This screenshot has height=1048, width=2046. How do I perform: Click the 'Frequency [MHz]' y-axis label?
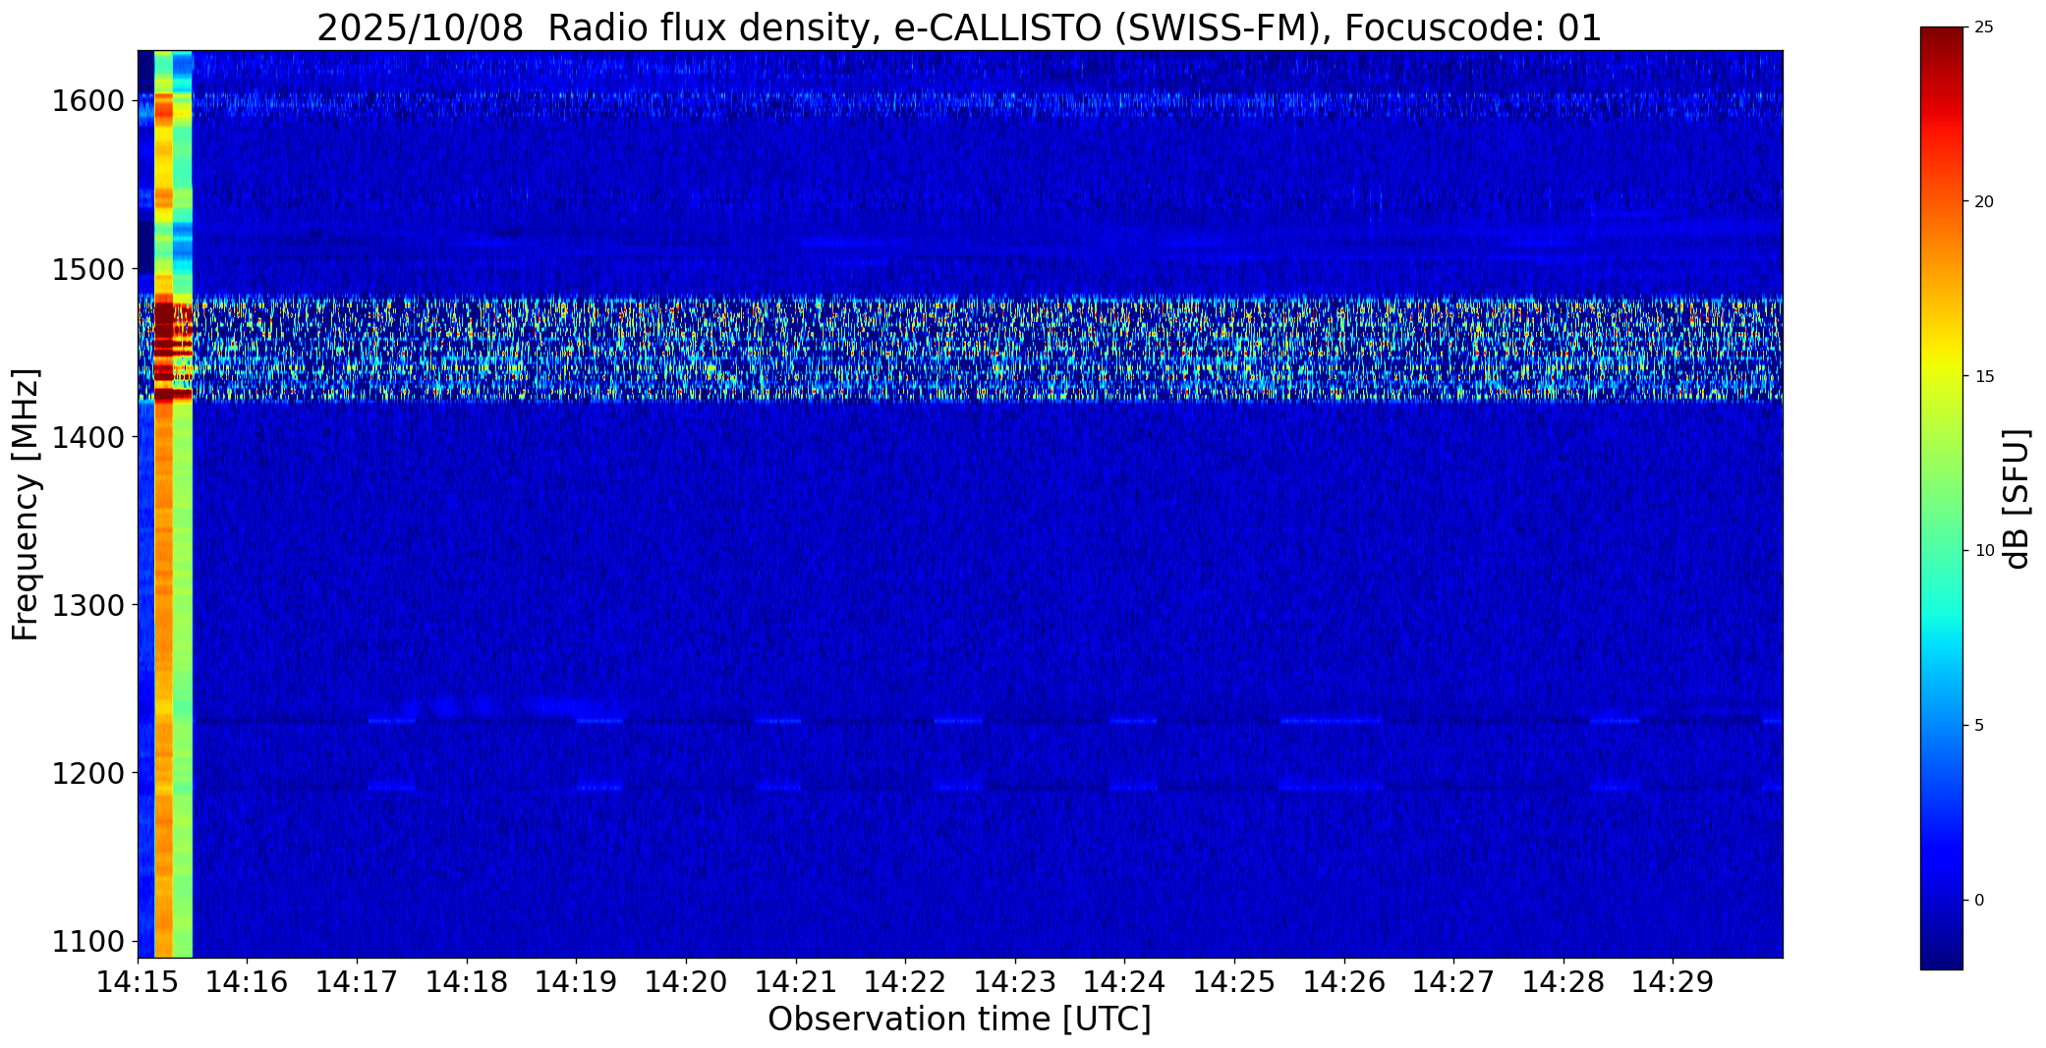click(x=27, y=504)
